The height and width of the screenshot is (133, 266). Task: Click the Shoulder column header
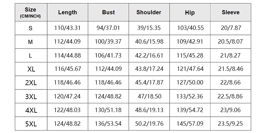click(149, 12)
